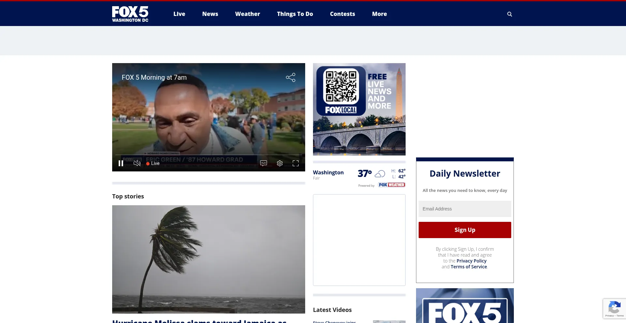Click the share icon on the video player
The image size is (626, 323).
[x=291, y=77]
